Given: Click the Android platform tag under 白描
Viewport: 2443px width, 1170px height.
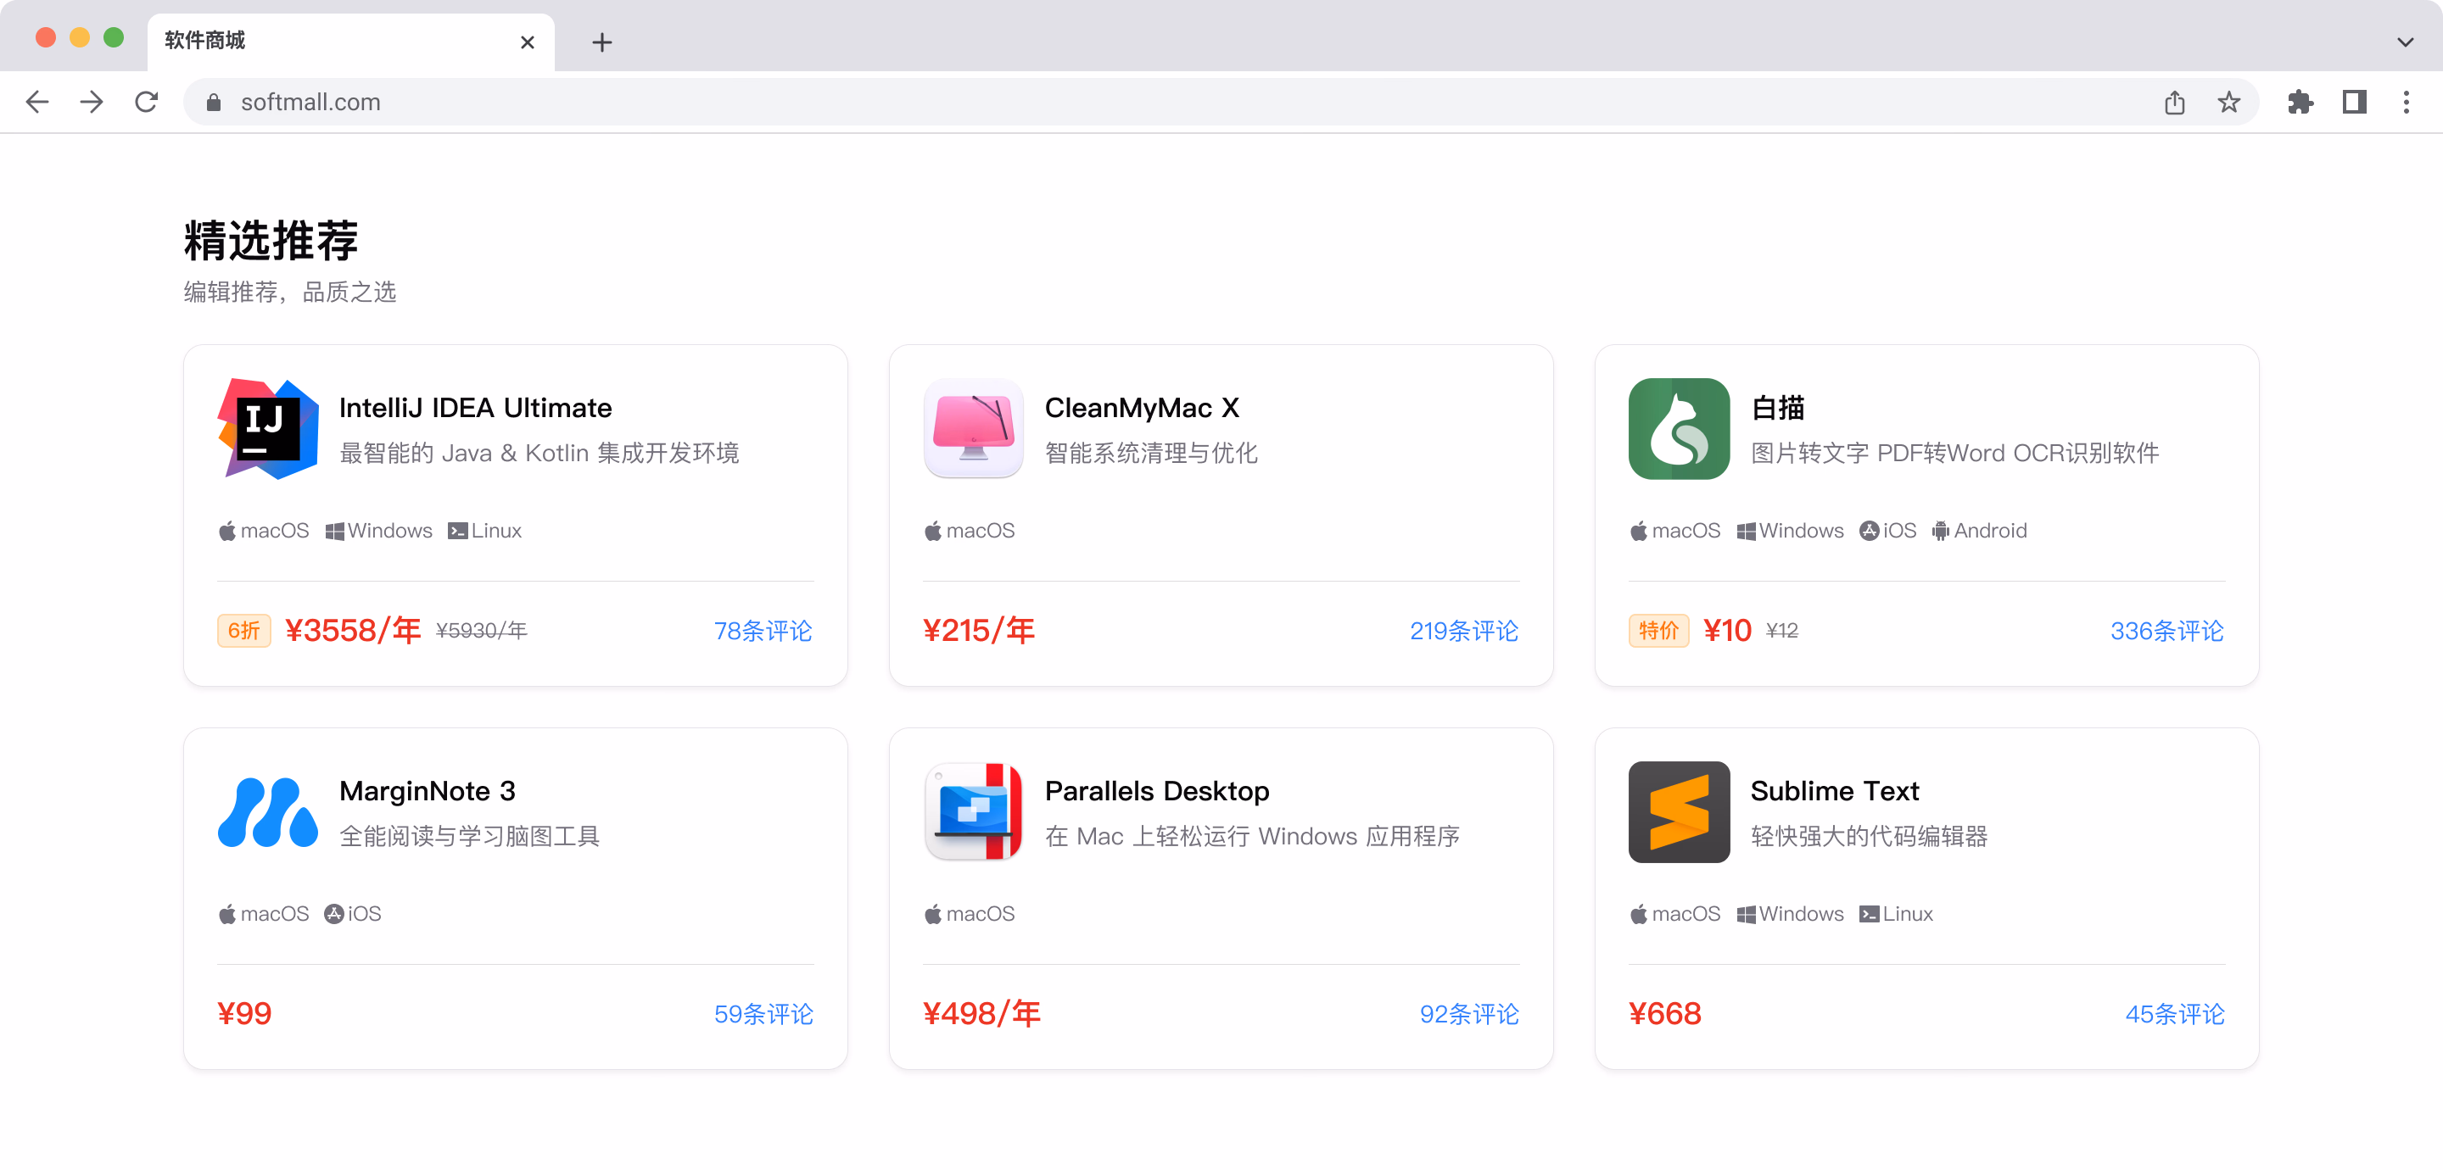Looking at the screenshot, I should (x=1979, y=531).
